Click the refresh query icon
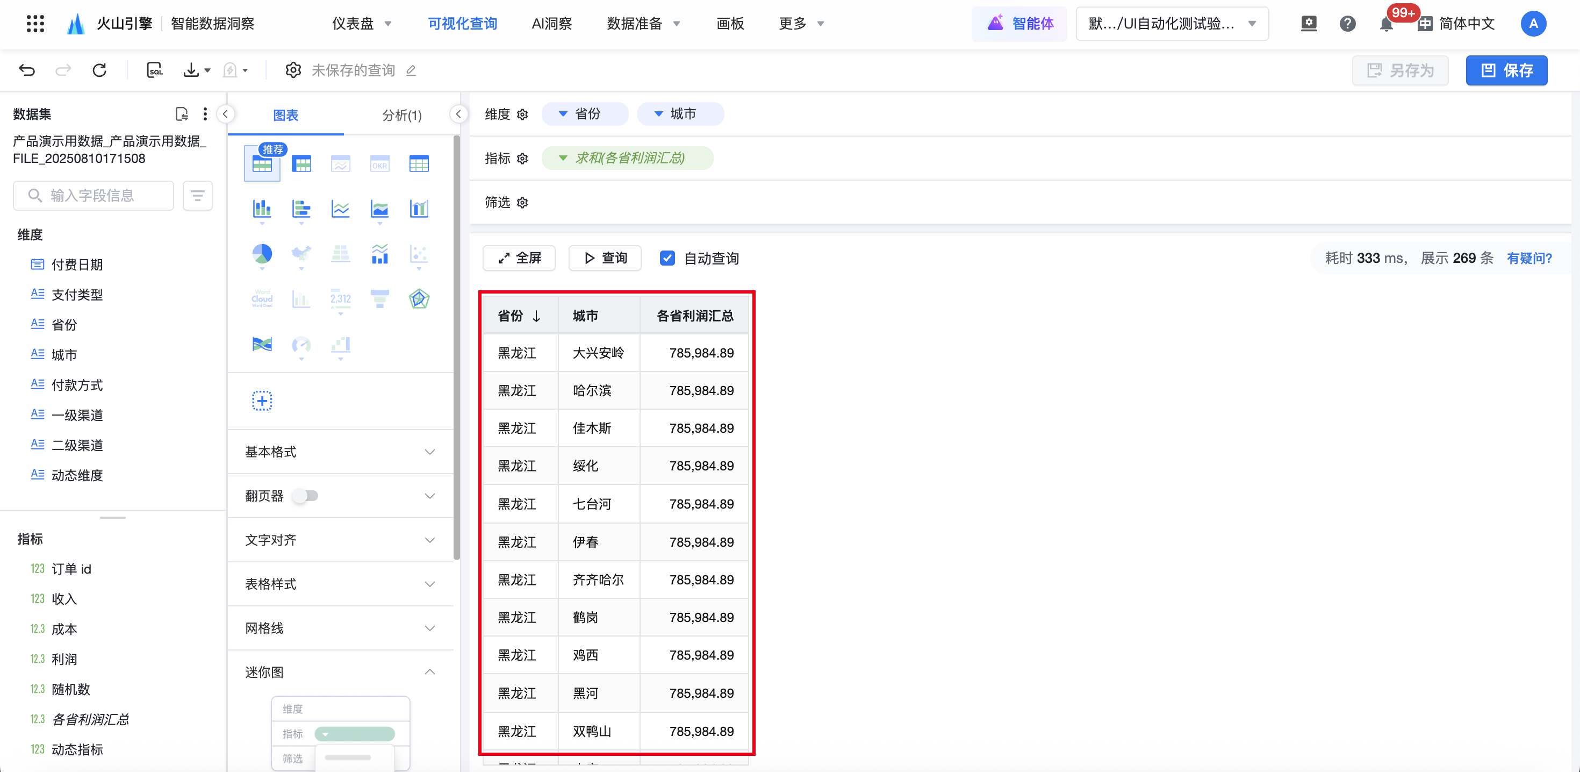1580x772 pixels. click(x=99, y=70)
